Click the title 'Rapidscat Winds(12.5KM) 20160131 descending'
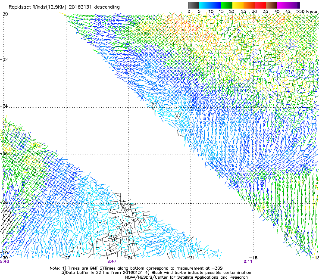The width and height of the screenshot is (319, 280). (64, 7)
